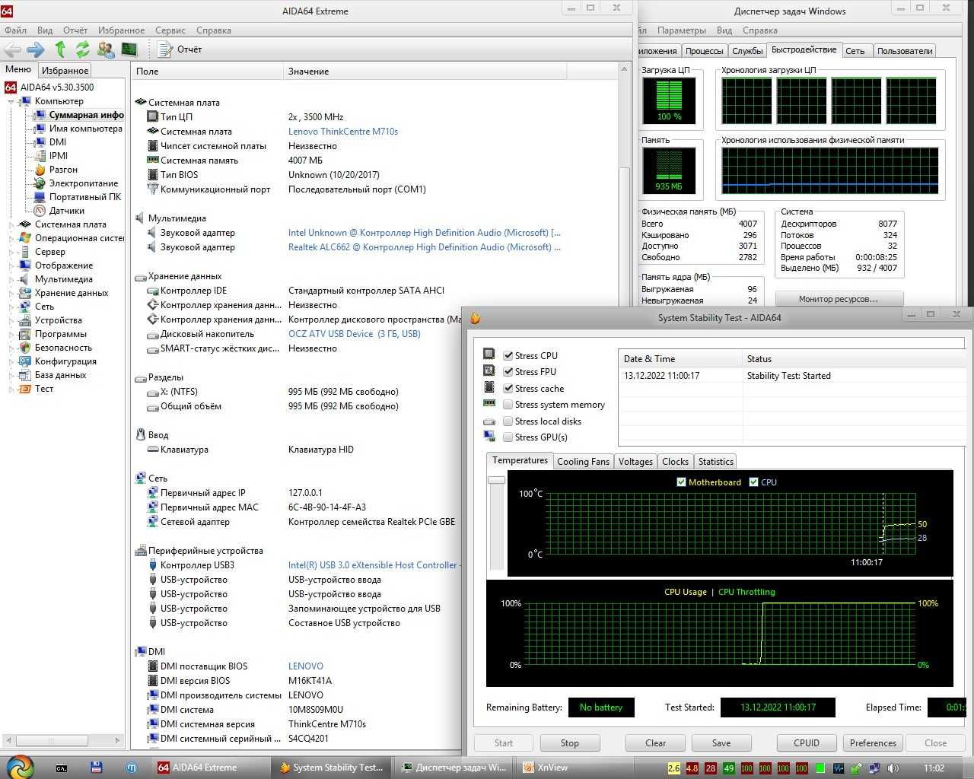This screenshot has width=974, height=779.
Task: Expand the Устройства tree node
Action: pos(11,320)
